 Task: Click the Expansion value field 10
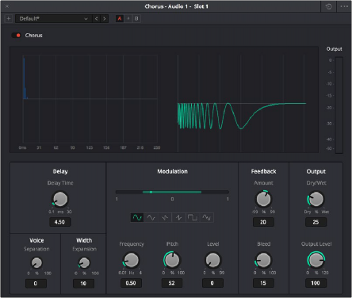point(83,284)
